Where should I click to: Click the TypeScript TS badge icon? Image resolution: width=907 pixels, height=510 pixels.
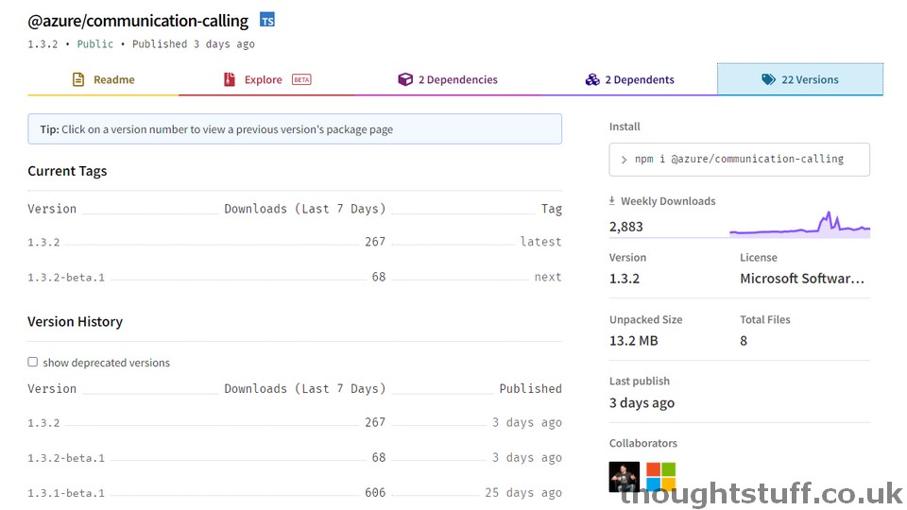[x=267, y=20]
